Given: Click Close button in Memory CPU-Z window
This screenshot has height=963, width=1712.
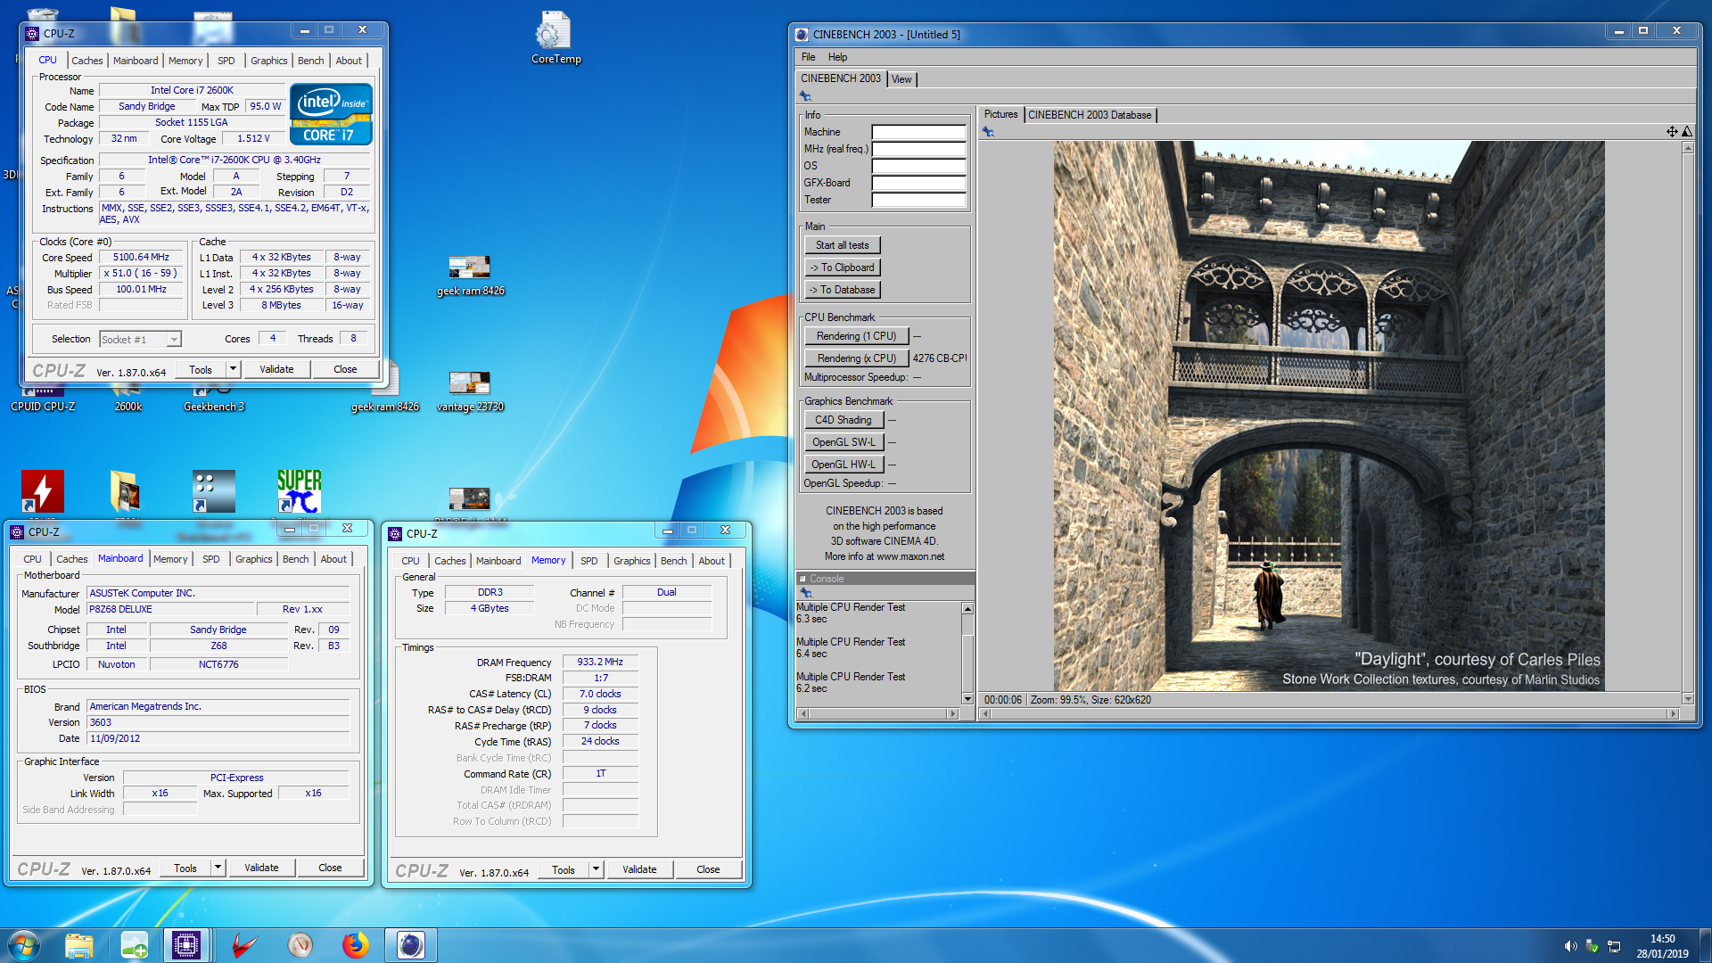Looking at the screenshot, I should [708, 869].
